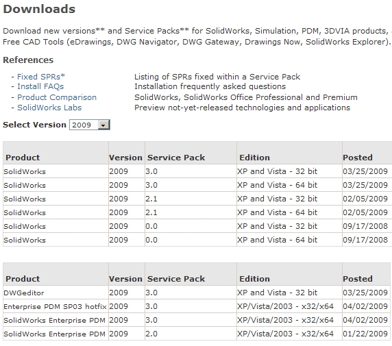Image resolution: width=392 pixels, height=346 pixels.
Task: Click Edition header in the SolidWorks table
Action: [254, 158]
